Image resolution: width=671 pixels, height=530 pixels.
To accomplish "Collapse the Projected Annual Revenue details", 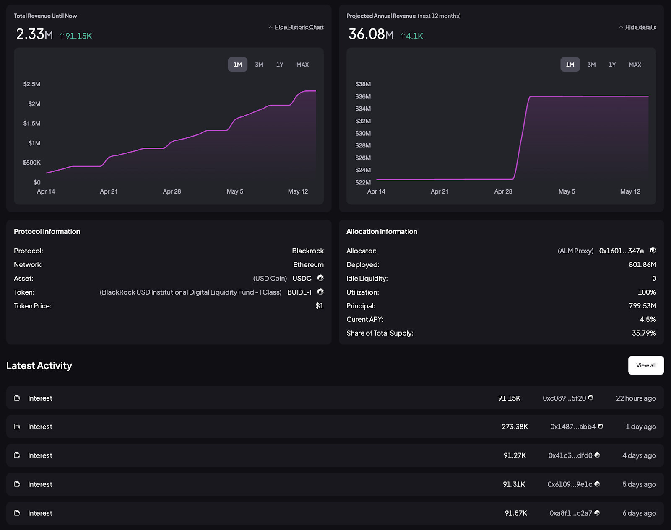I will click(640, 27).
